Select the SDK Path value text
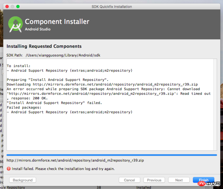 (63, 55)
